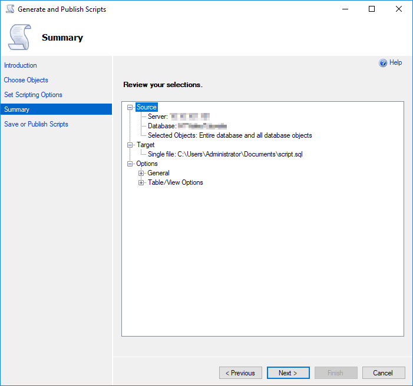Image resolution: width=413 pixels, height=386 pixels.
Task: Click the script scroll icon in the title bar
Action: pos(10,9)
